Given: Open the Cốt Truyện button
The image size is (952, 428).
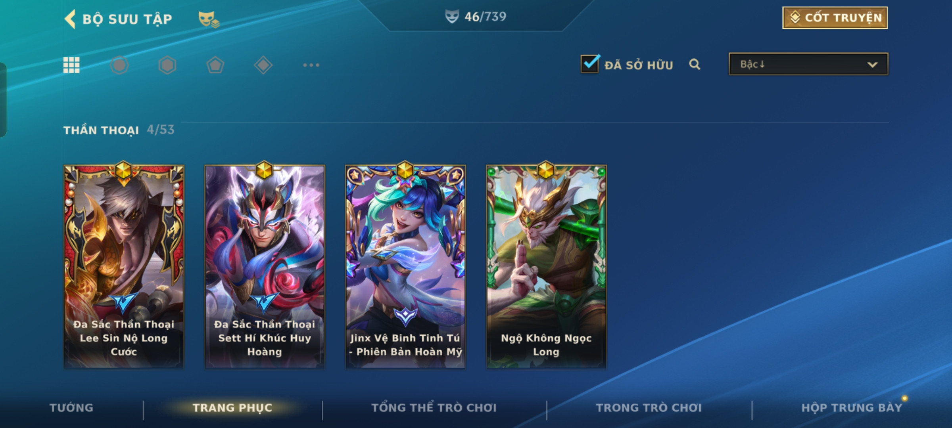Looking at the screenshot, I should (835, 18).
